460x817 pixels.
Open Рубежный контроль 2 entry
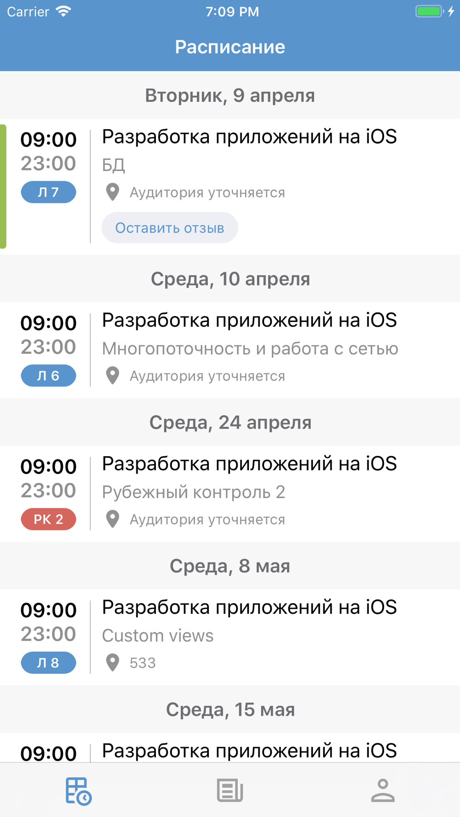pos(230,494)
